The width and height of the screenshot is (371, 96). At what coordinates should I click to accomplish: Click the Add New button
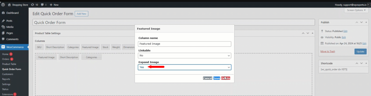[x=81, y=14]
